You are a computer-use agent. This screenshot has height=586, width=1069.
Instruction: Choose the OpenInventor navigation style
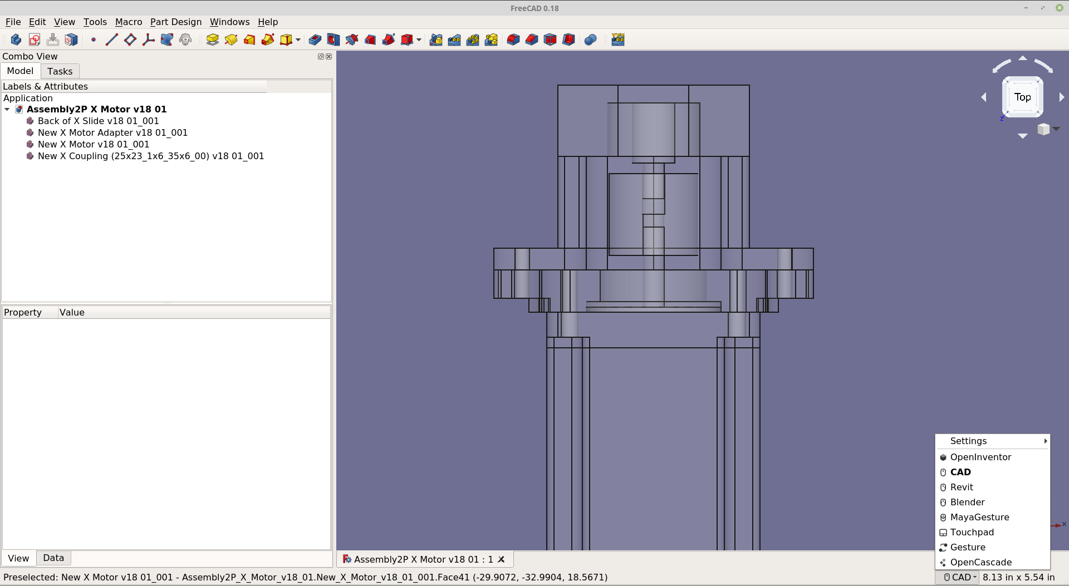pos(993,457)
